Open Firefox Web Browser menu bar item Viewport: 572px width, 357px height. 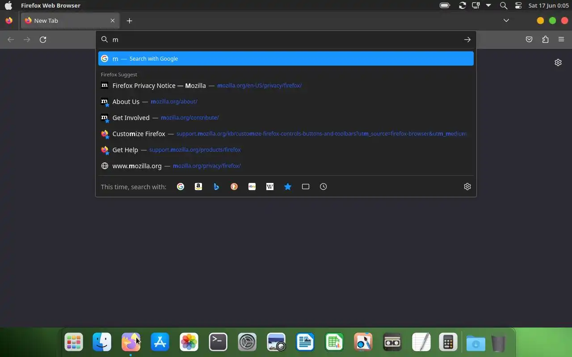tap(50, 6)
